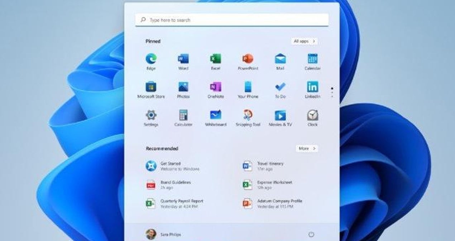455x241 pixels.
Task: Launch Word from the Start menu
Action: coord(183,58)
